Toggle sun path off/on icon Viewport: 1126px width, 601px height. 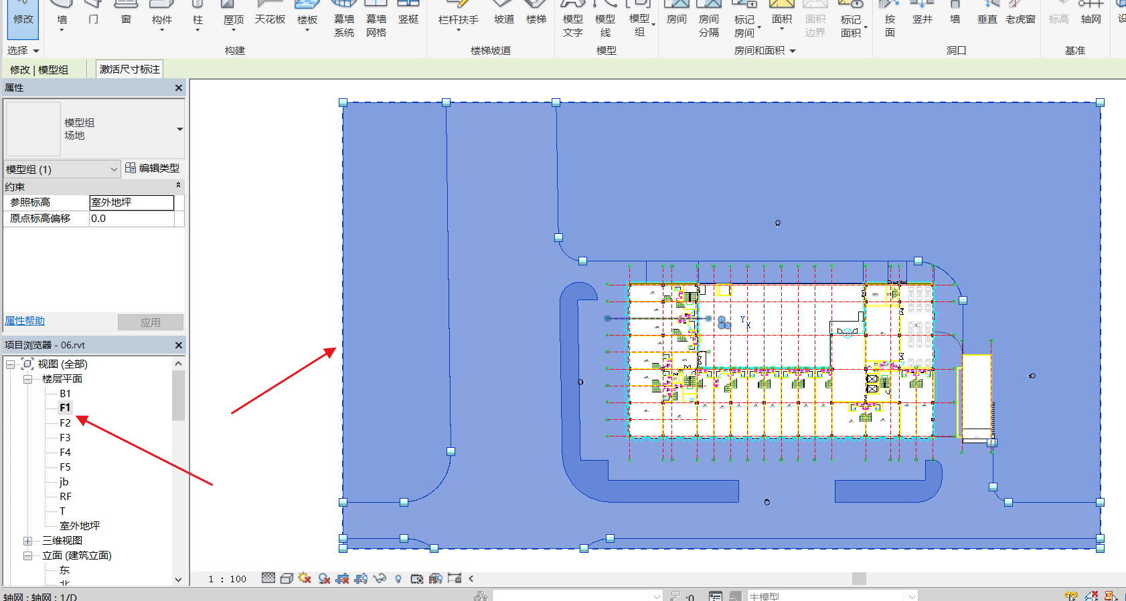pos(305,578)
